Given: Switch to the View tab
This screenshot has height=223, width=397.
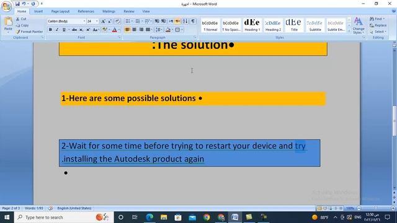Looking at the screenshot, I should (146, 11).
